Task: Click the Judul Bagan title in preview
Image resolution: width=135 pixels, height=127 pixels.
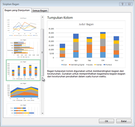Action: (86, 24)
